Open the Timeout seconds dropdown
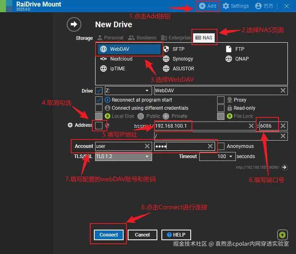The height and width of the screenshot is (254, 296). (x=217, y=156)
